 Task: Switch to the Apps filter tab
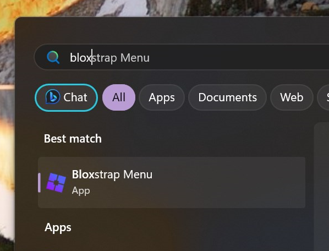pos(162,97)
